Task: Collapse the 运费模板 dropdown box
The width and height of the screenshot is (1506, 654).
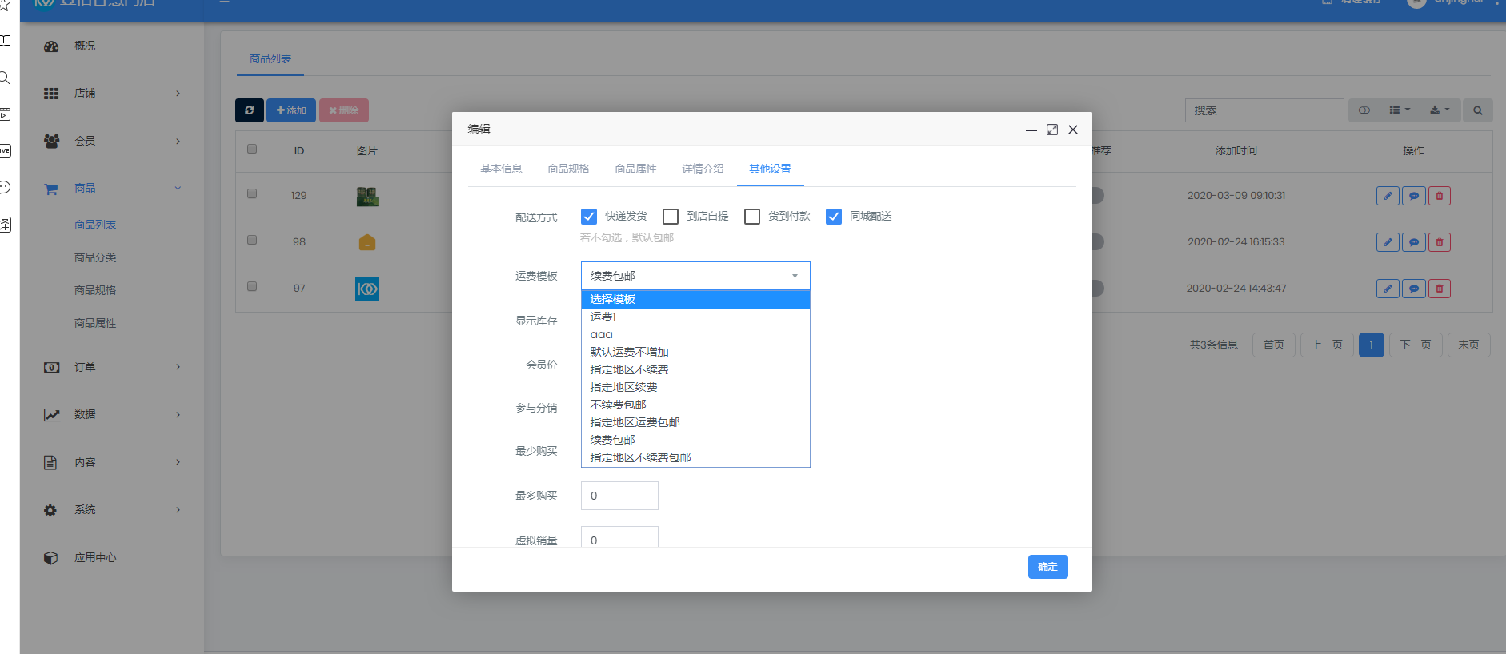Action: pyautogui.click(x=695, y=276)
